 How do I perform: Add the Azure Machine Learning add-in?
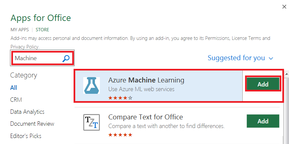263,84
